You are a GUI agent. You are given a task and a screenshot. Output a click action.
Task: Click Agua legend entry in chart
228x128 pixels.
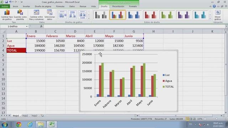click(167, 81)
